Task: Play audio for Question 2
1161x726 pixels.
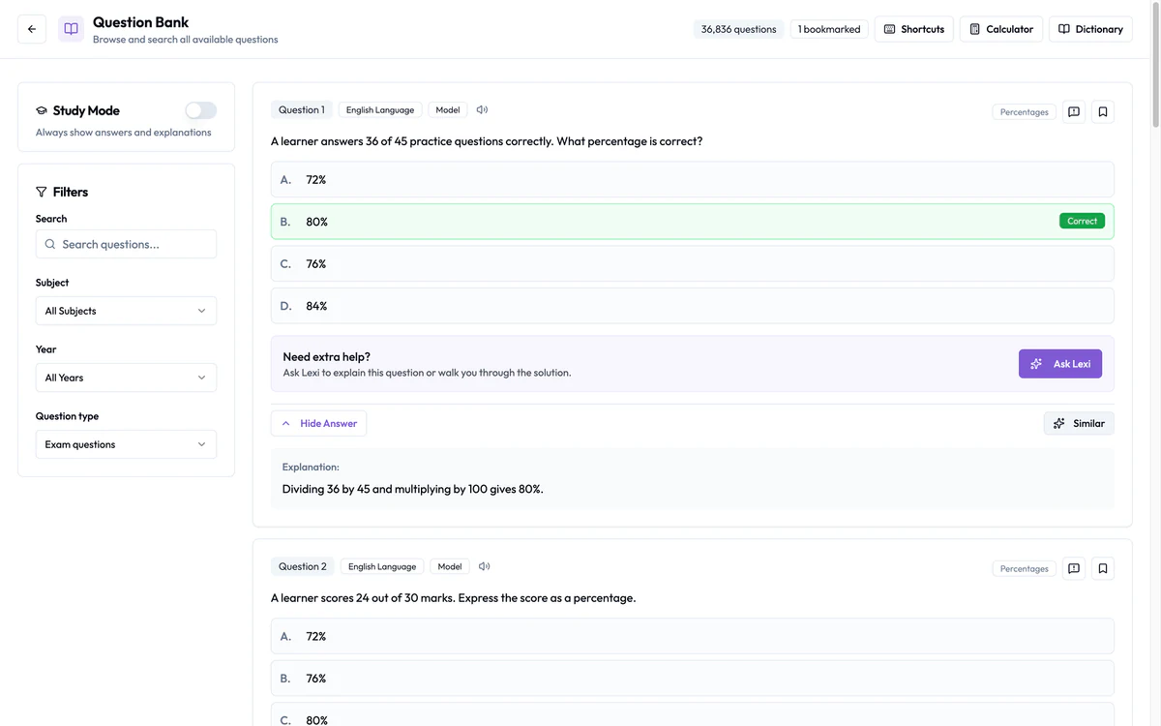Action: coord(484,566)
